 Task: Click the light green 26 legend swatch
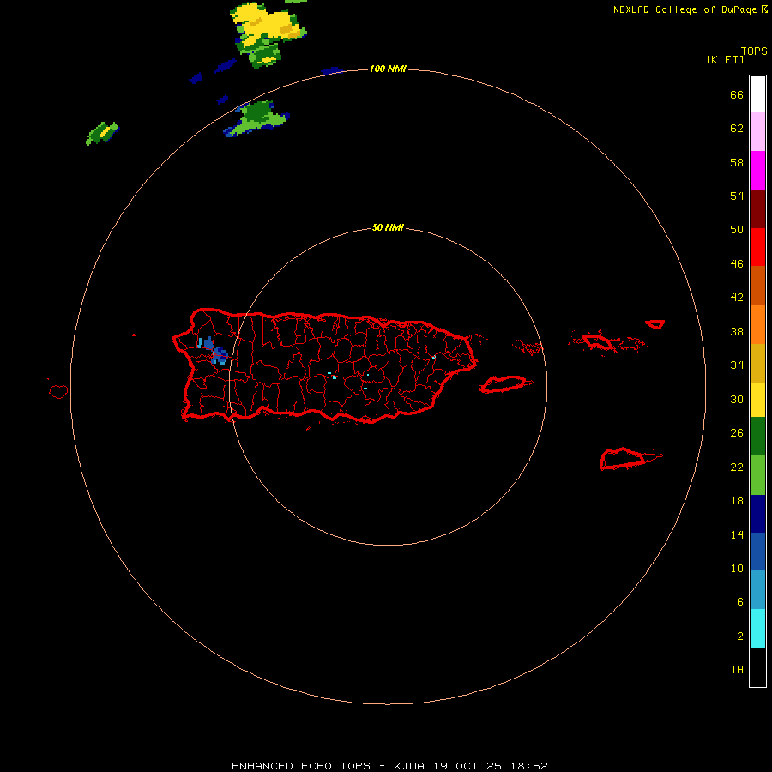[x=757, y=475]
